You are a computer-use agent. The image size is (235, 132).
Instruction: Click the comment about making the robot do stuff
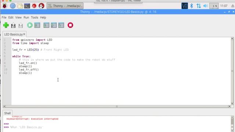(x=67, y=60)
